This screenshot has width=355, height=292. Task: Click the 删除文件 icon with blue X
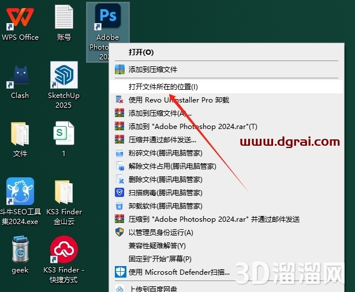point(119,179)
